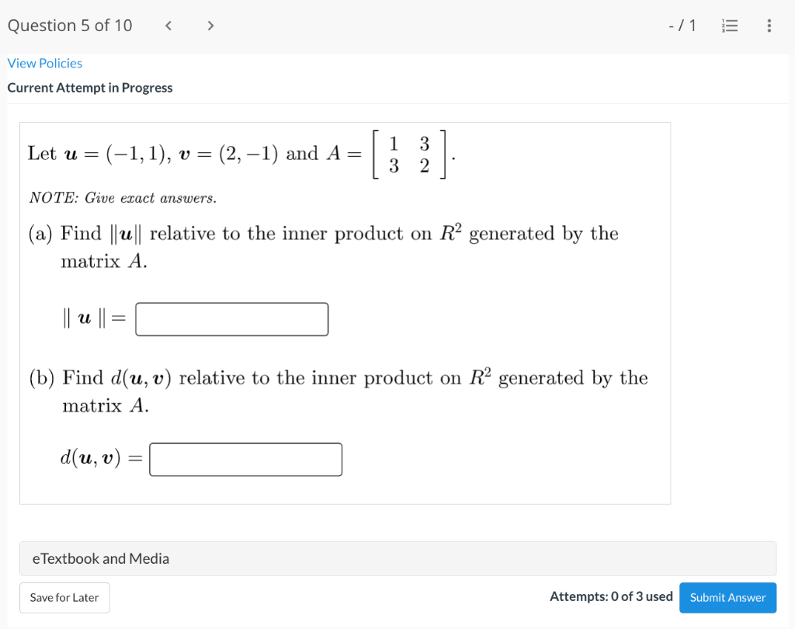The height and width of the screenshot is (629, 795).
Task: Go to the previous question arrow
Action: 168,26
